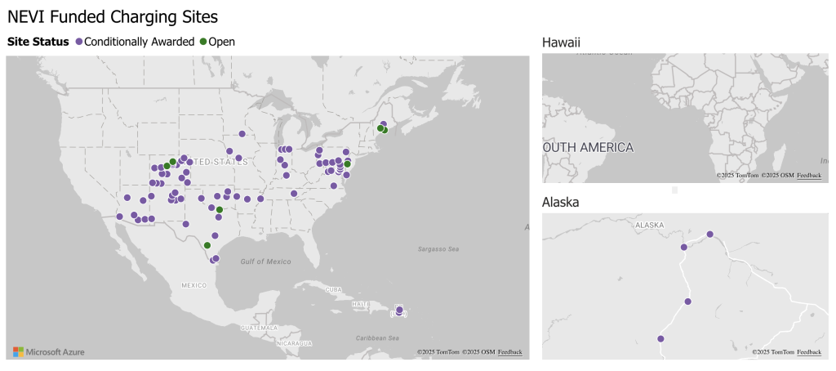Open Feedback link on main US map

point(510,352)
